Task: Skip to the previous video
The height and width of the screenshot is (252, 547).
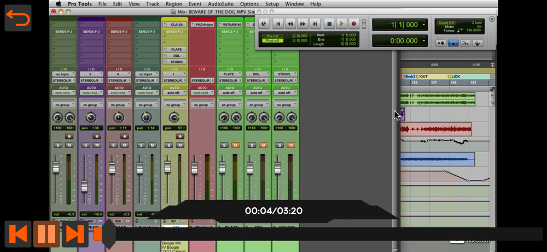Action: 18,234
